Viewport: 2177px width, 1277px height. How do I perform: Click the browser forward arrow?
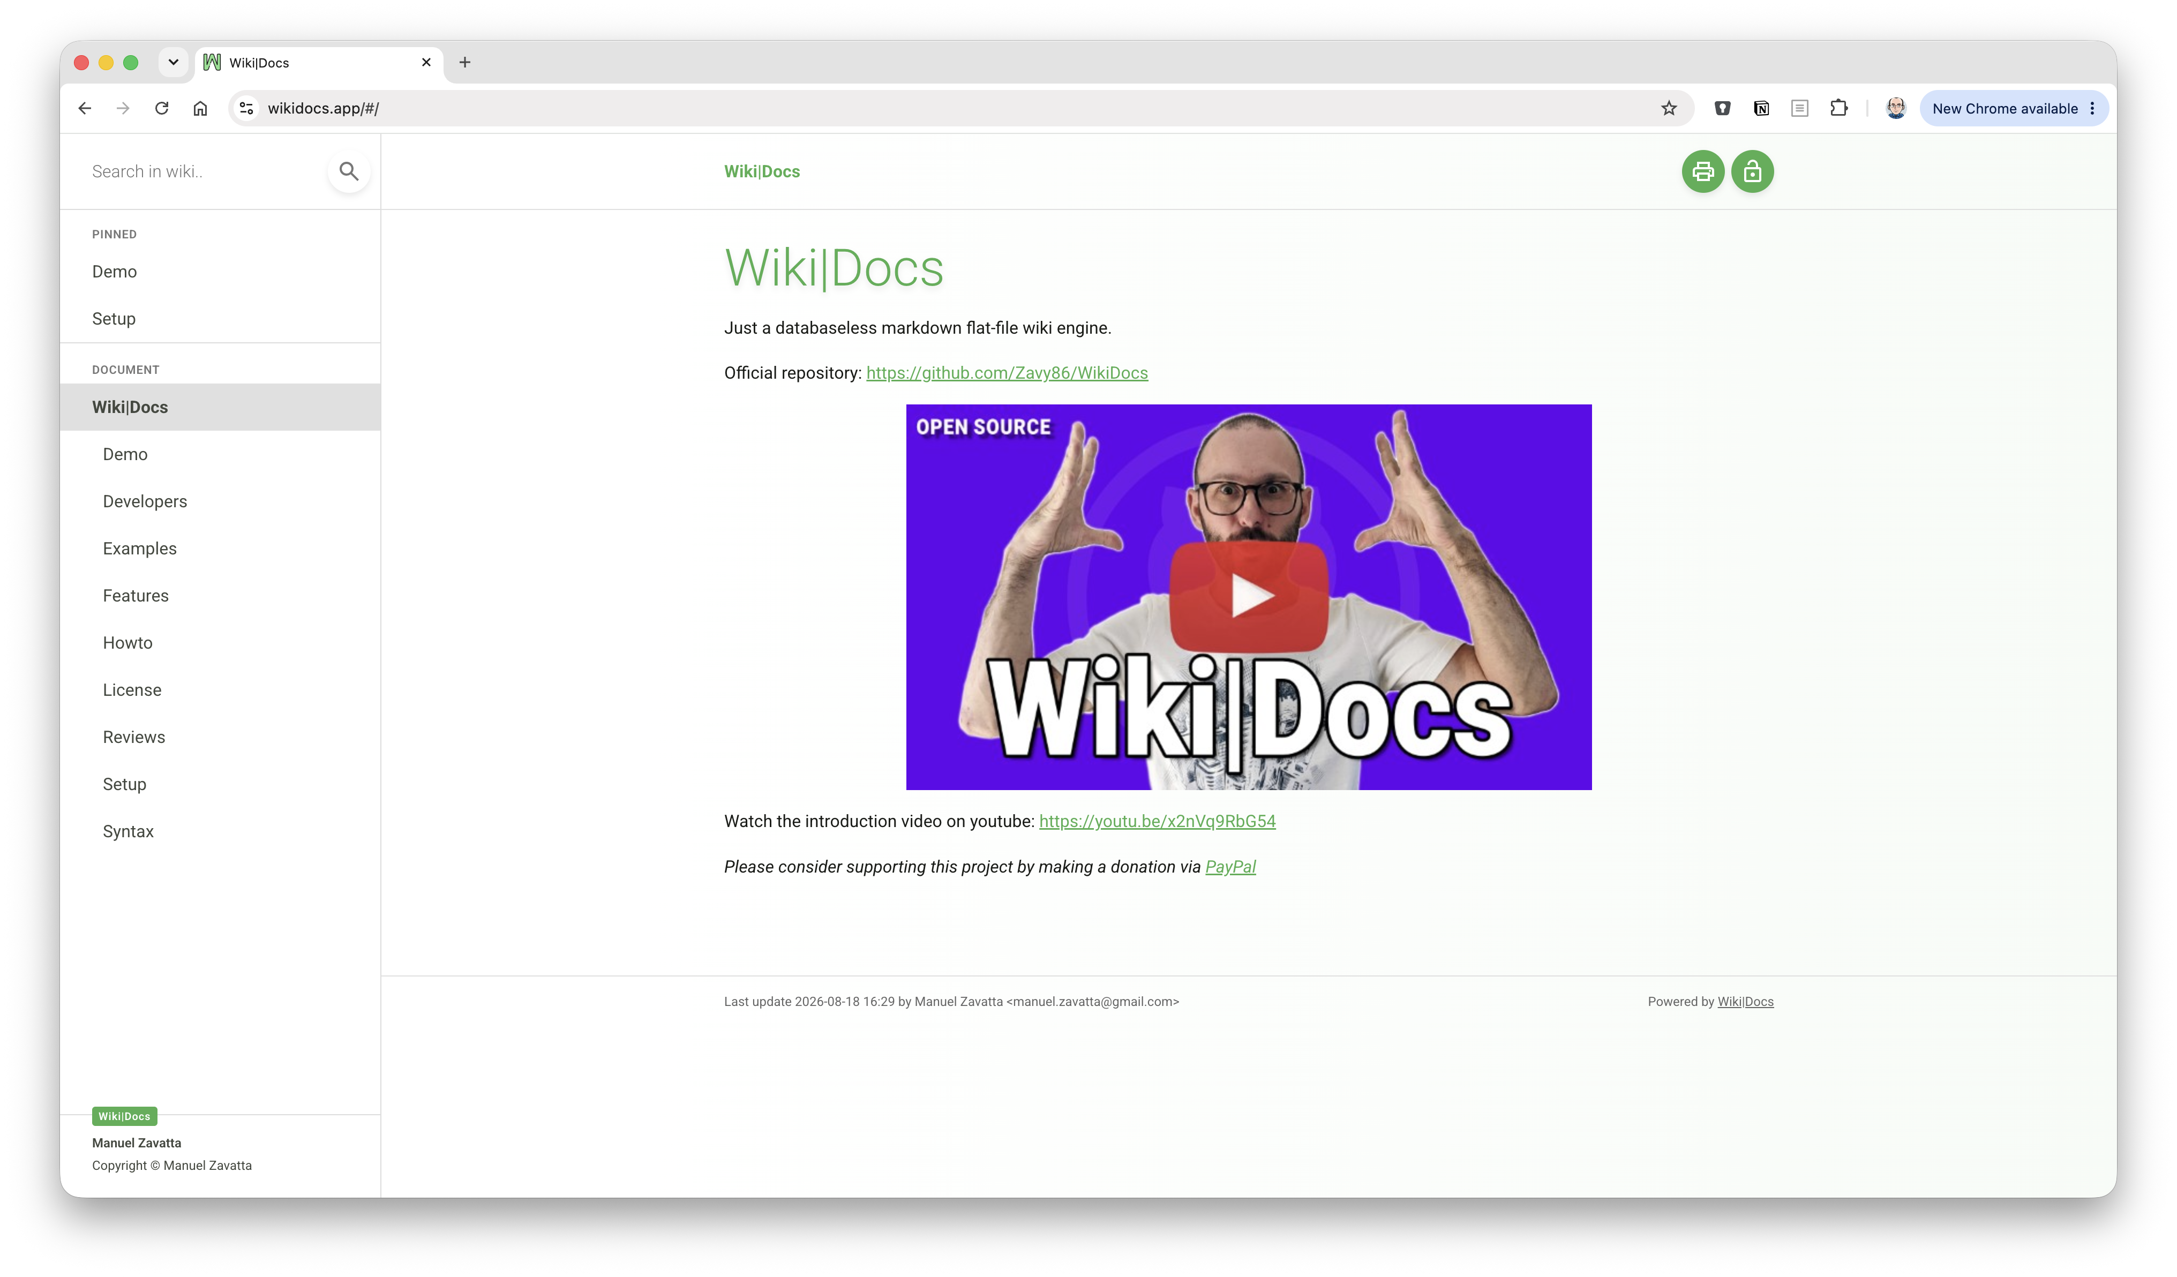123,108
